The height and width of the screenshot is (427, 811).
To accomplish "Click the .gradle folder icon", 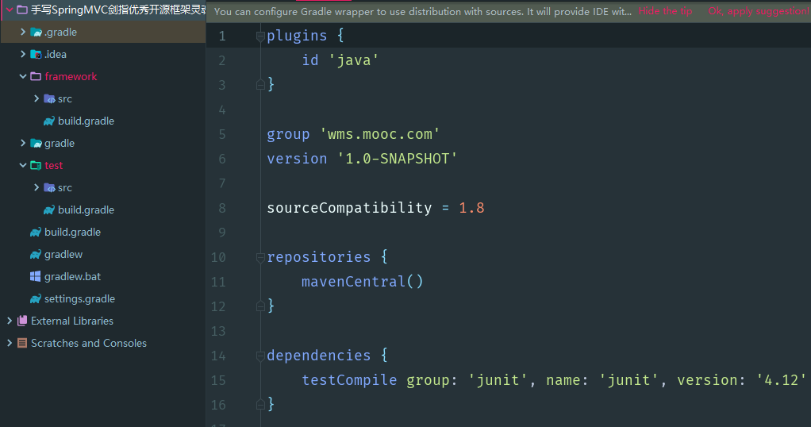I will click(x=37, y=32).
